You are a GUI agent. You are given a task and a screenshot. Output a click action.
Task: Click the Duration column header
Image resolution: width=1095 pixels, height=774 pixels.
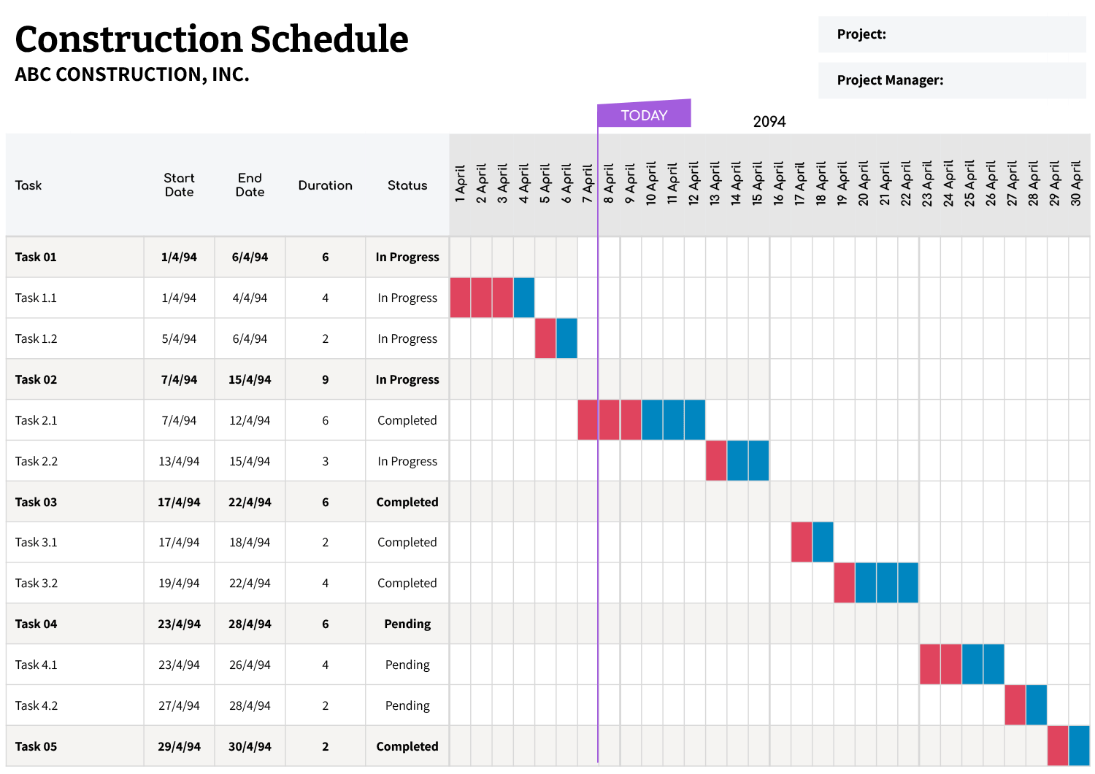[325, 185]
